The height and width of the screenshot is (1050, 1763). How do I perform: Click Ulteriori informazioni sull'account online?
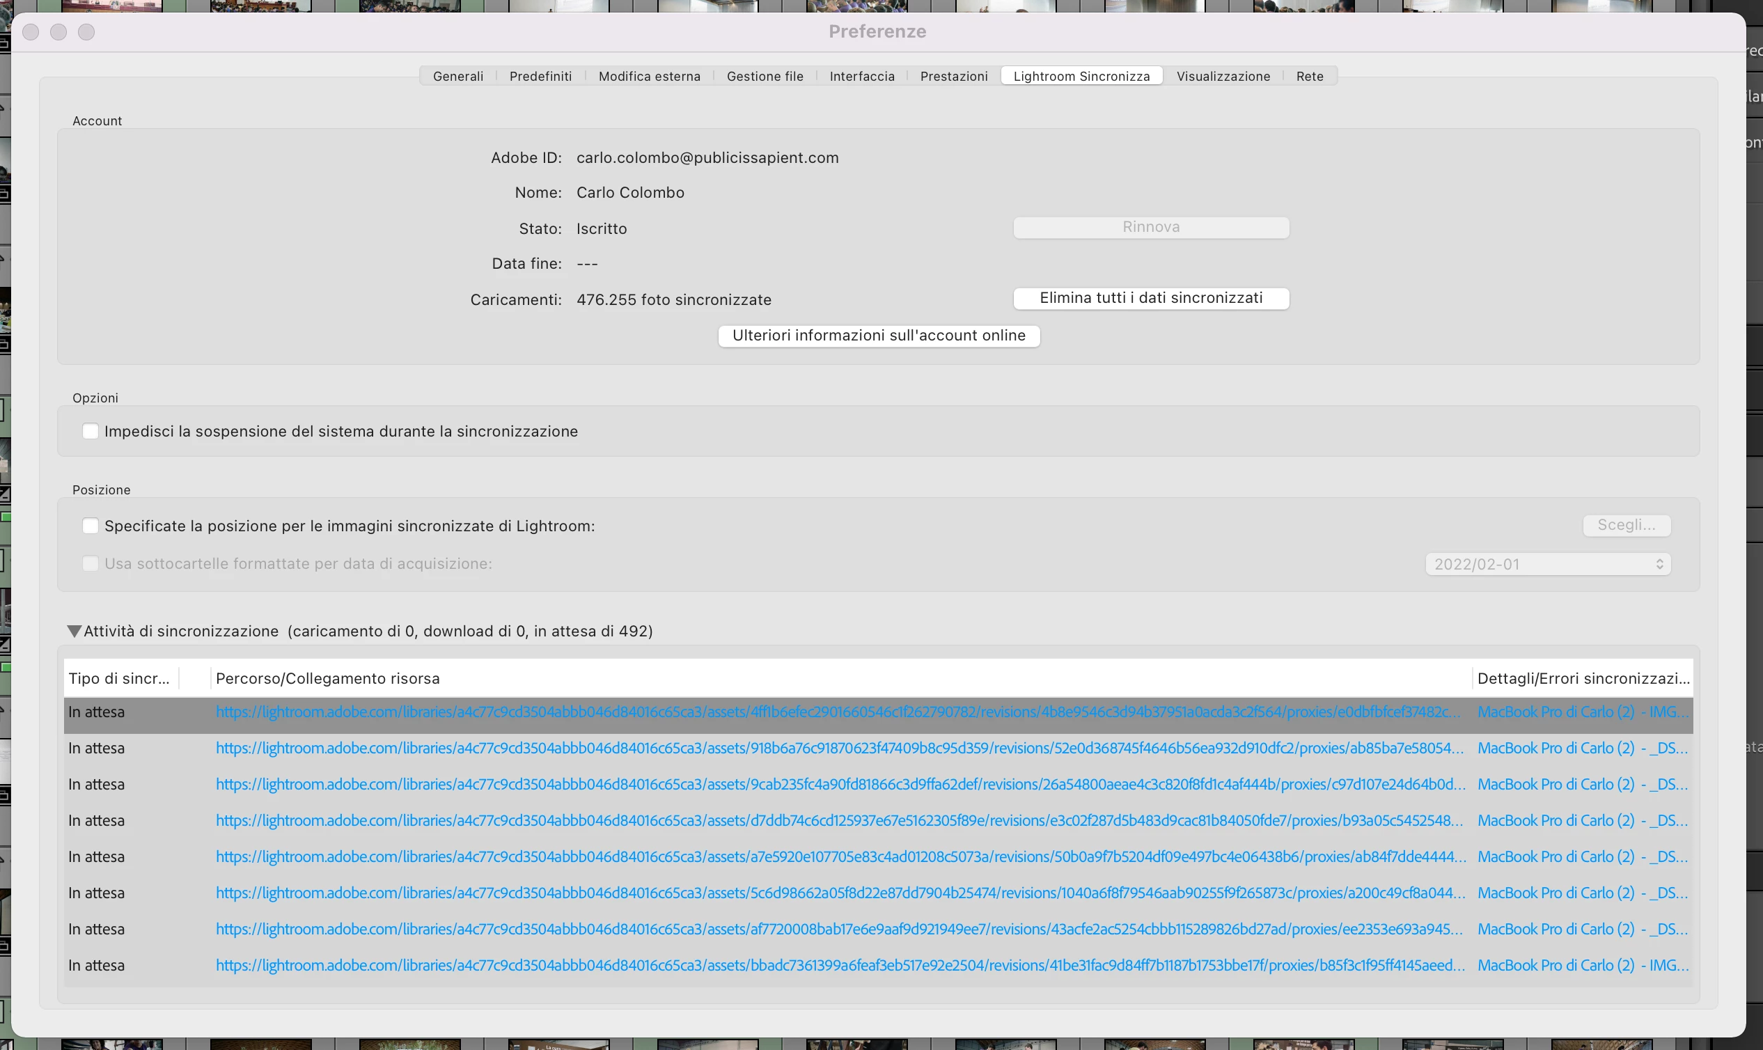coord(878,336)
